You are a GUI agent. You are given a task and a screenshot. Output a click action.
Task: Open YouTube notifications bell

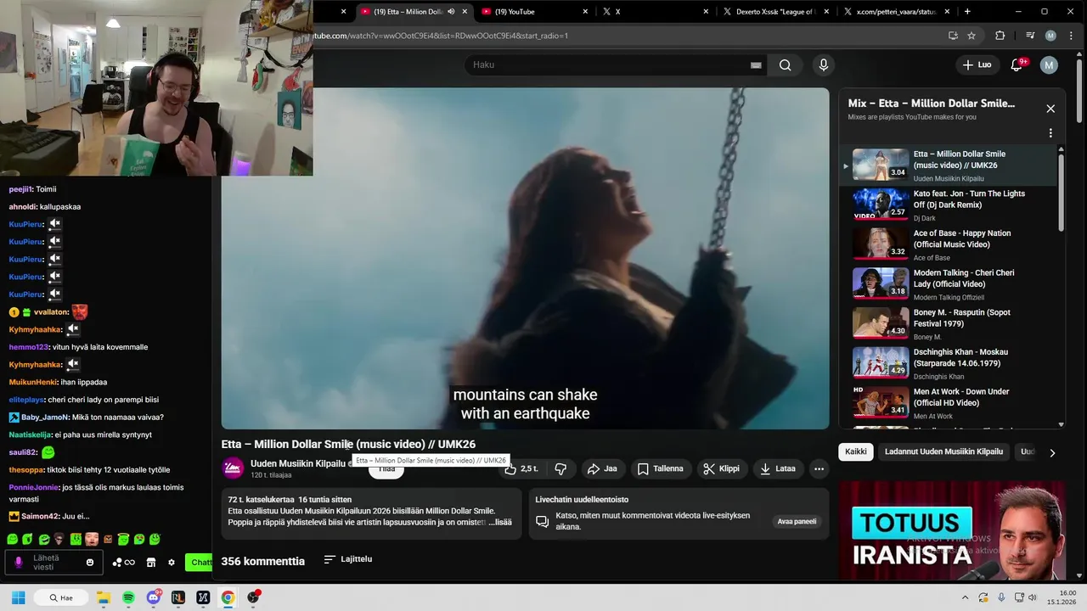(1017, 65)
